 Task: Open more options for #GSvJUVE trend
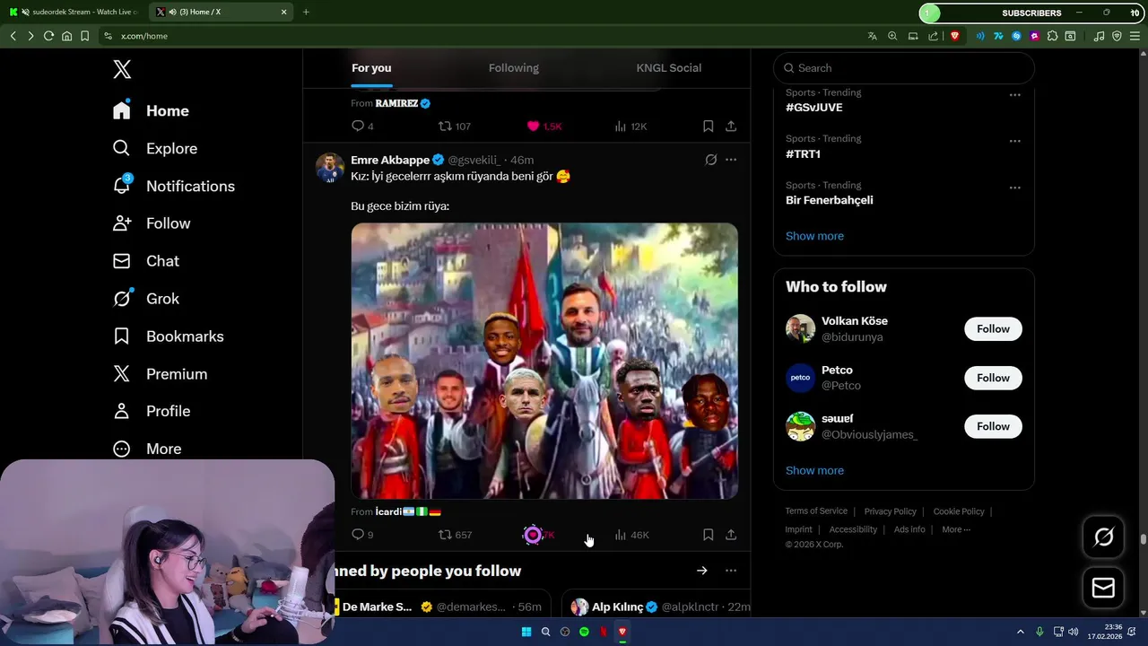1014,94
